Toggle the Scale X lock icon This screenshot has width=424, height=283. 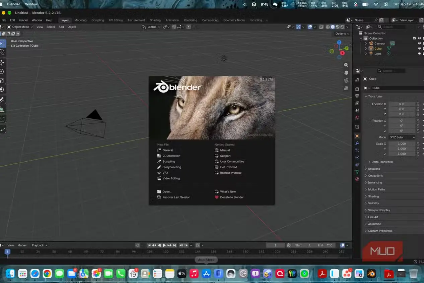418,144
